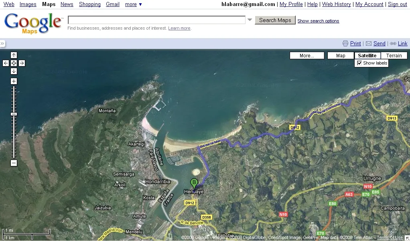
Task: Click the Route de la Corniche label
Action: 324,110
